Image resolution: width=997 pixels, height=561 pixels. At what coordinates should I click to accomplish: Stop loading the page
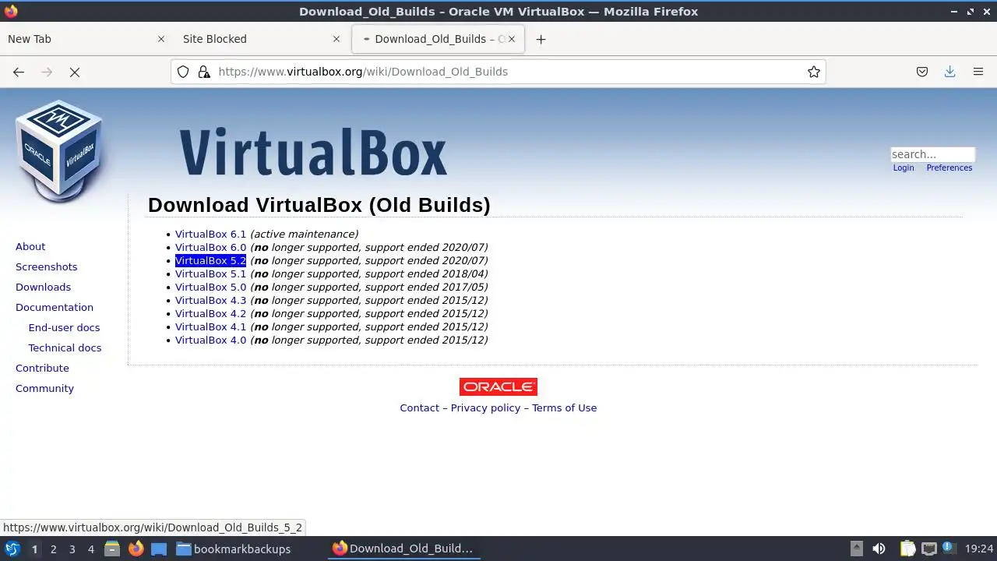(x=75, y=72)
